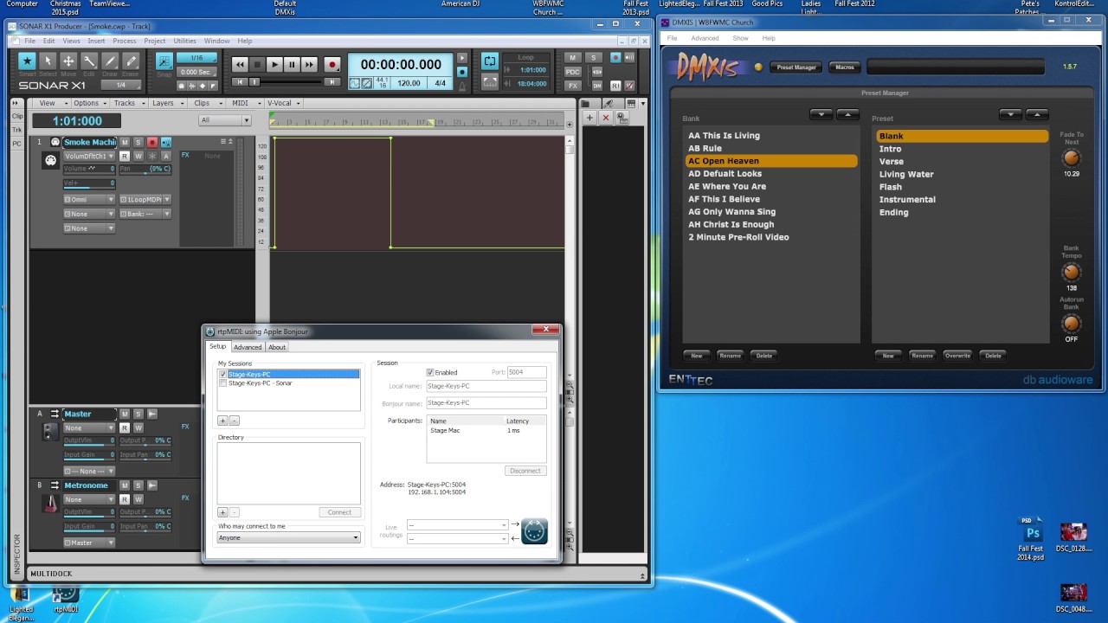Start playback with the Play button
Image resolution: width=1108 pixels, height=623 pixels.
click(274, 64)
